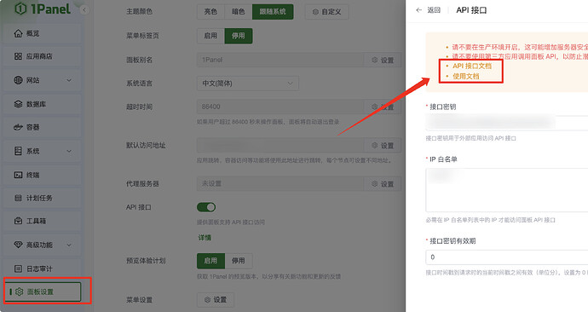
Task: Click 返回 back button in API panel
Action: click(429, 10)
